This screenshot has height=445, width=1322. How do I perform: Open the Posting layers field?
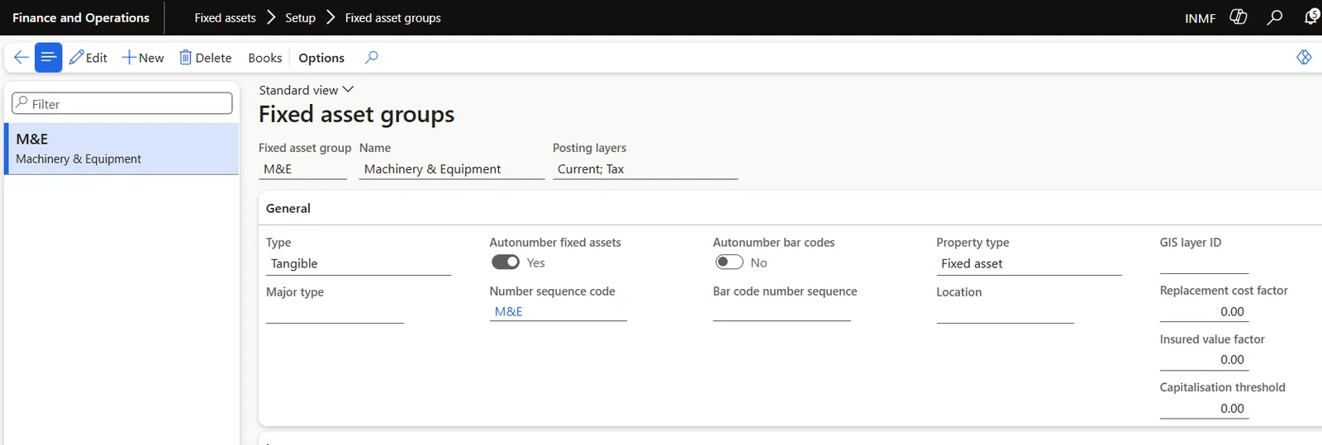pos(645,168)
